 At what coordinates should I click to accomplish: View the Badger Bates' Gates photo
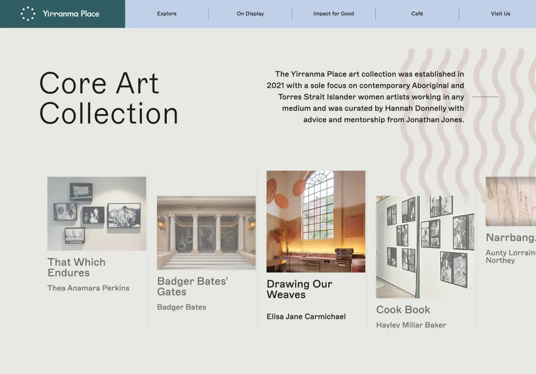[x=207, y=233]
